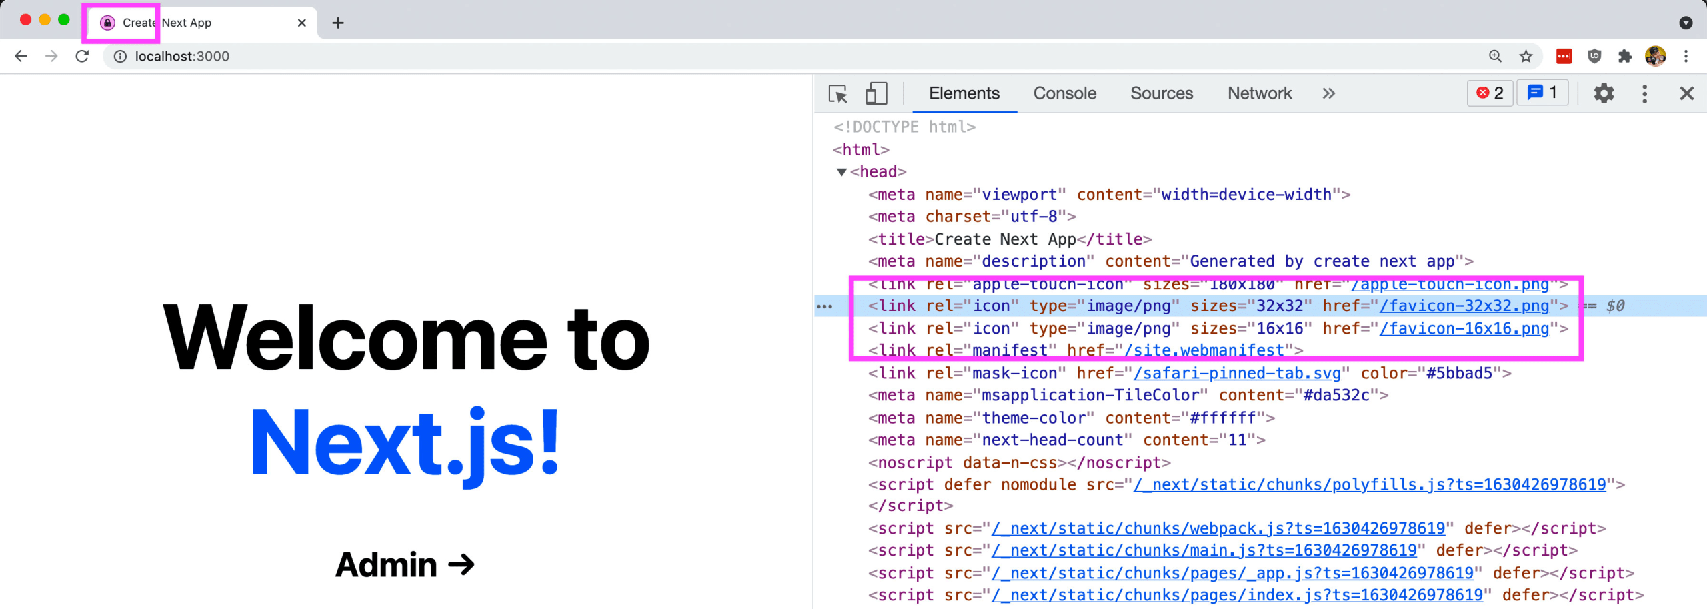Switch to the Network tab
The image size is (1707, 609).
pos(1260,93)
